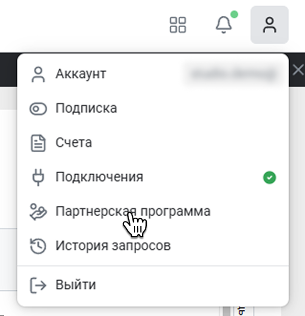
Task: Click the hand-heart icon beside Партнерская программа
Action: [38, 211]
